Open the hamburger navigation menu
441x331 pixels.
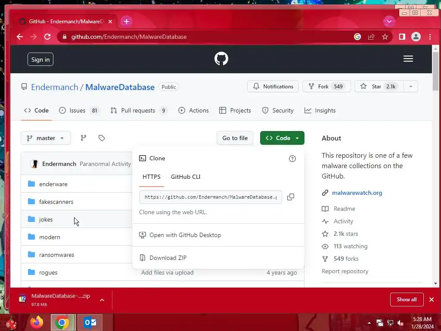pyautogui.click(x=408, y=59)
